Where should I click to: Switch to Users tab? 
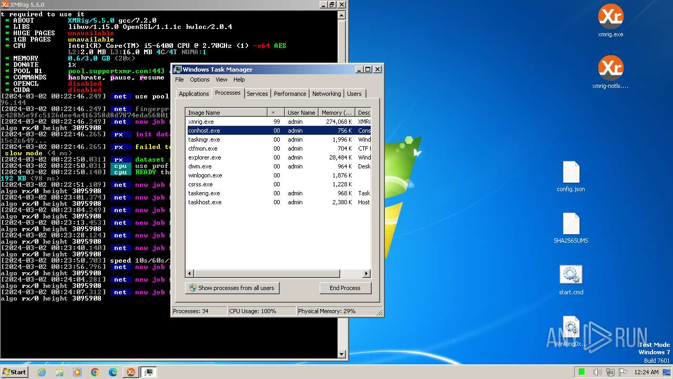click(x=354, y=94)
